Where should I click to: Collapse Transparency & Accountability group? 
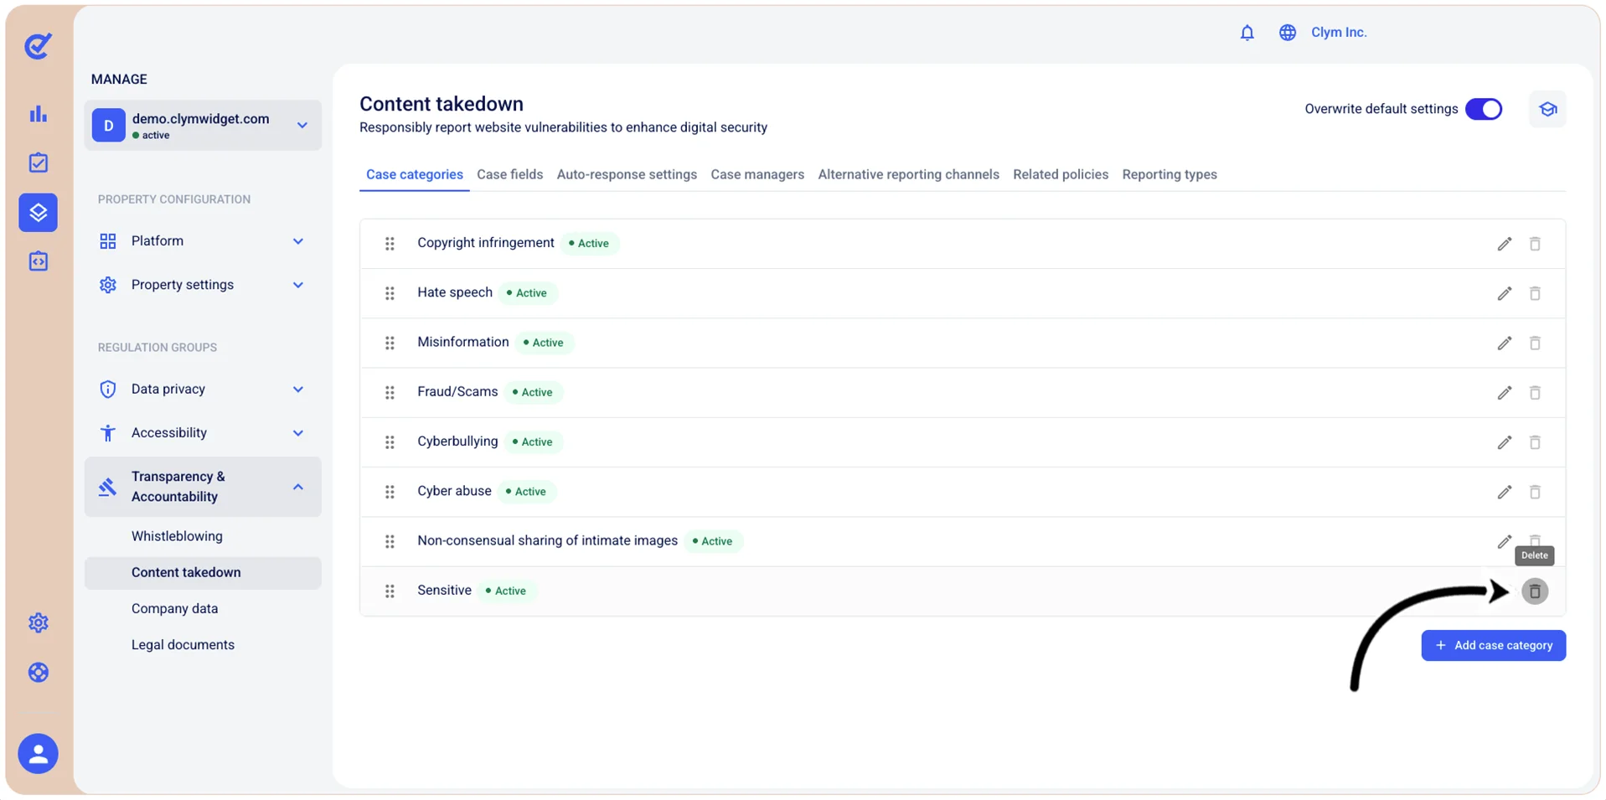pyautogui.click(x=203, y=487)
